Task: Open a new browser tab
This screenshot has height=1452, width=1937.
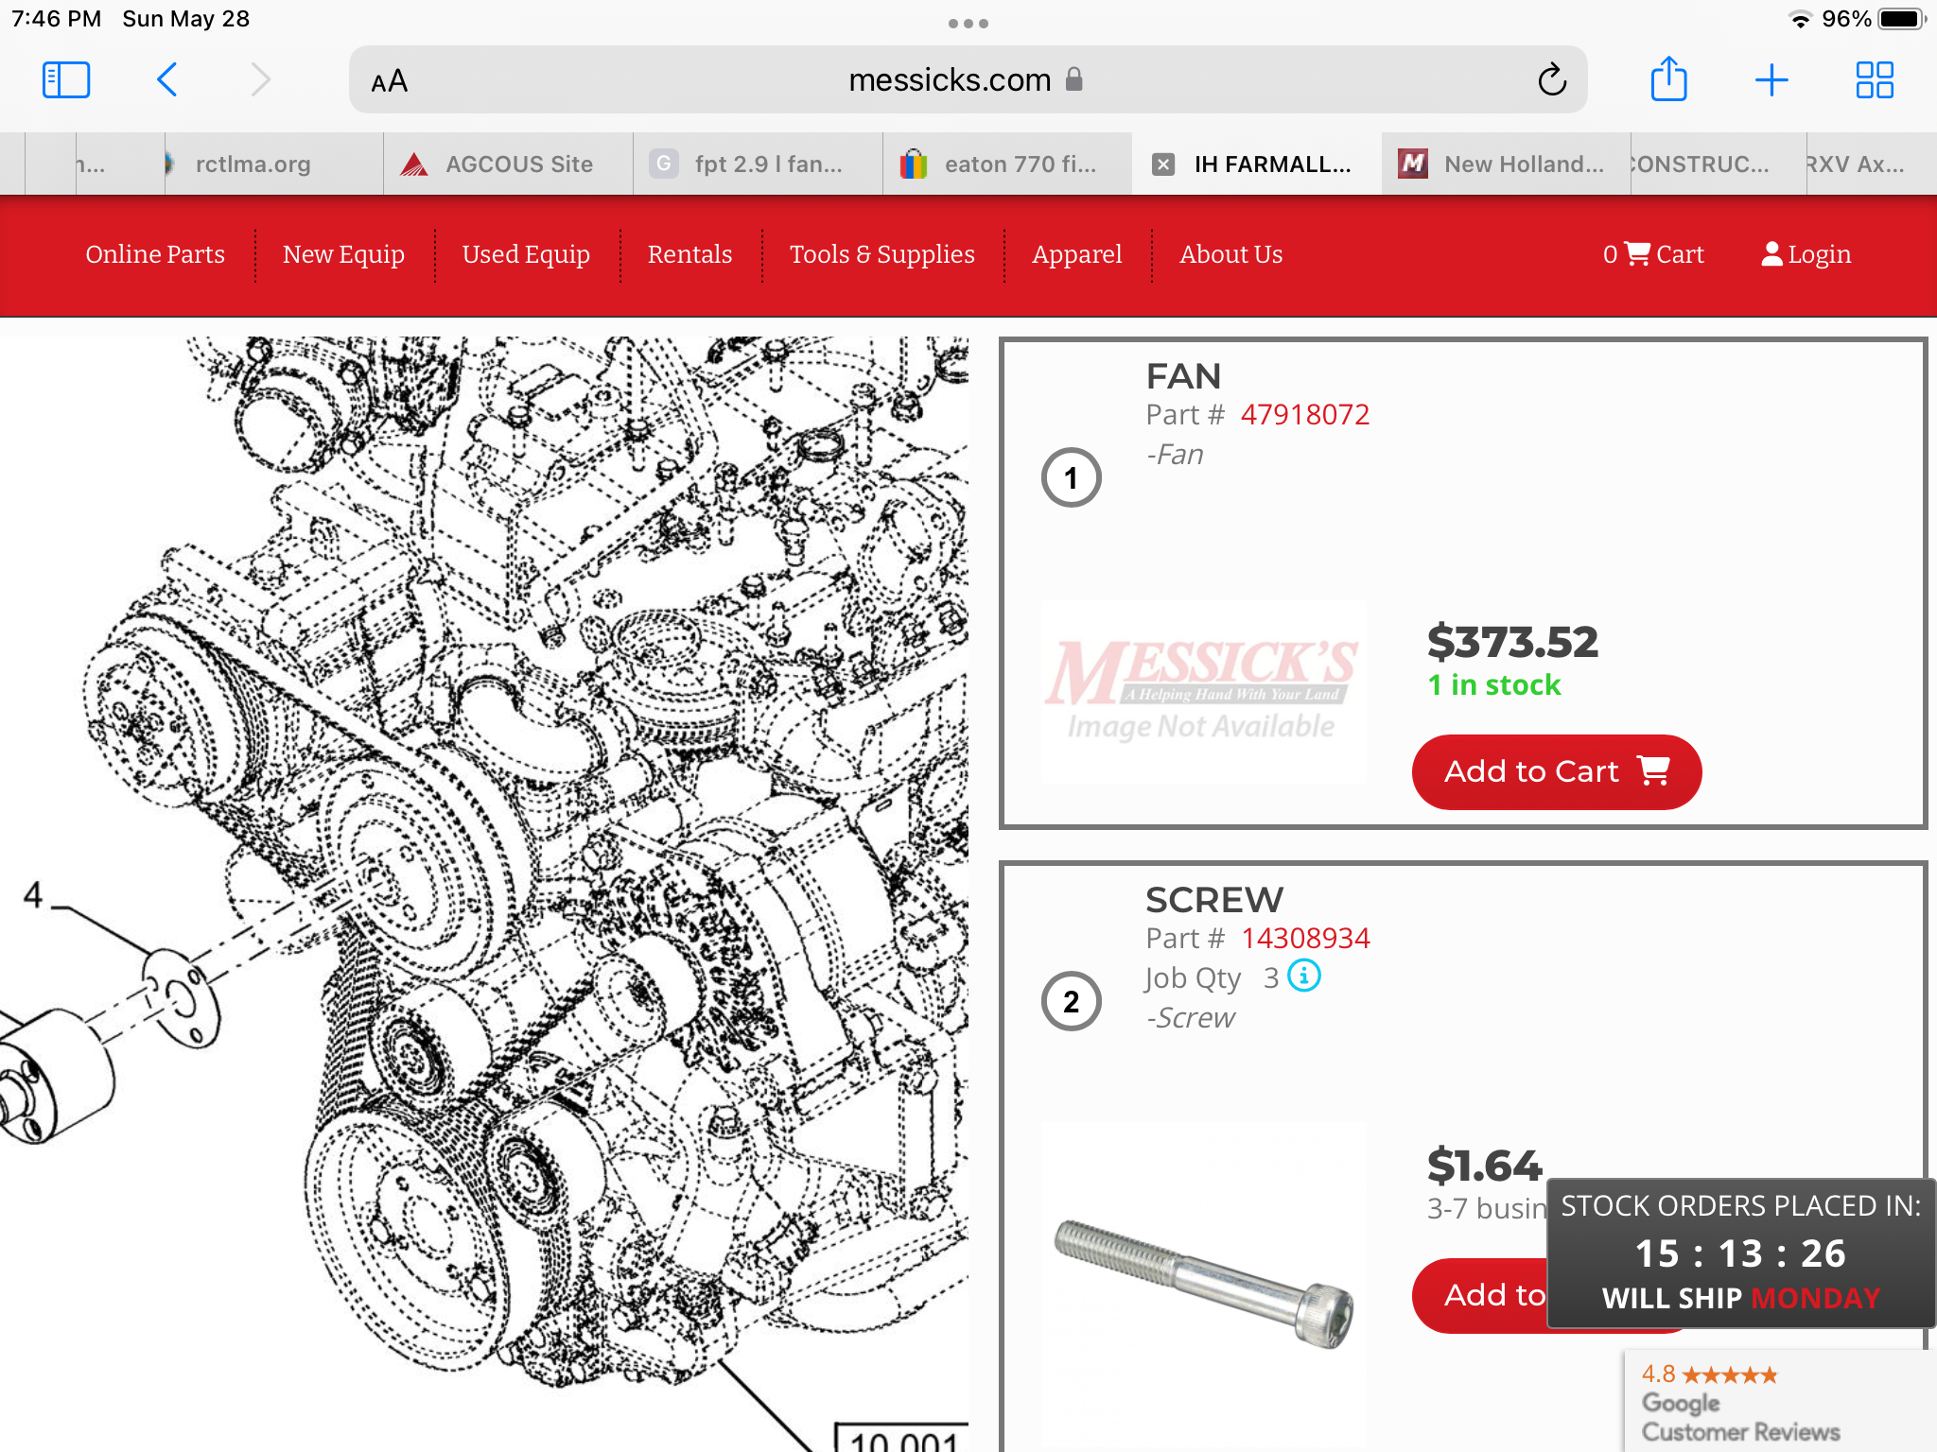Action: (x=1771, y=80)
